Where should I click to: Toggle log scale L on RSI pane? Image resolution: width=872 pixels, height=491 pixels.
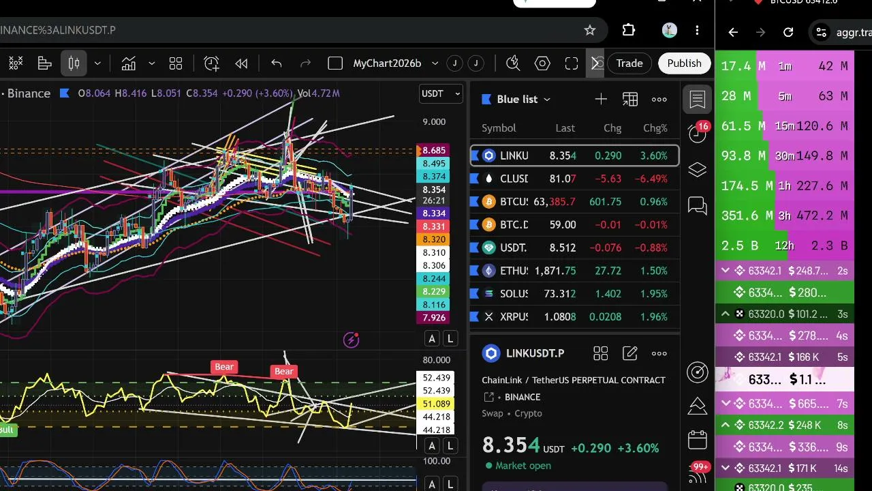(450, 447)
